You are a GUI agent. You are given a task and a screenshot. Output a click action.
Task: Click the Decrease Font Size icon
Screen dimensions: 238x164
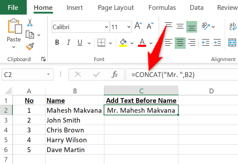(x=150, y=26)
